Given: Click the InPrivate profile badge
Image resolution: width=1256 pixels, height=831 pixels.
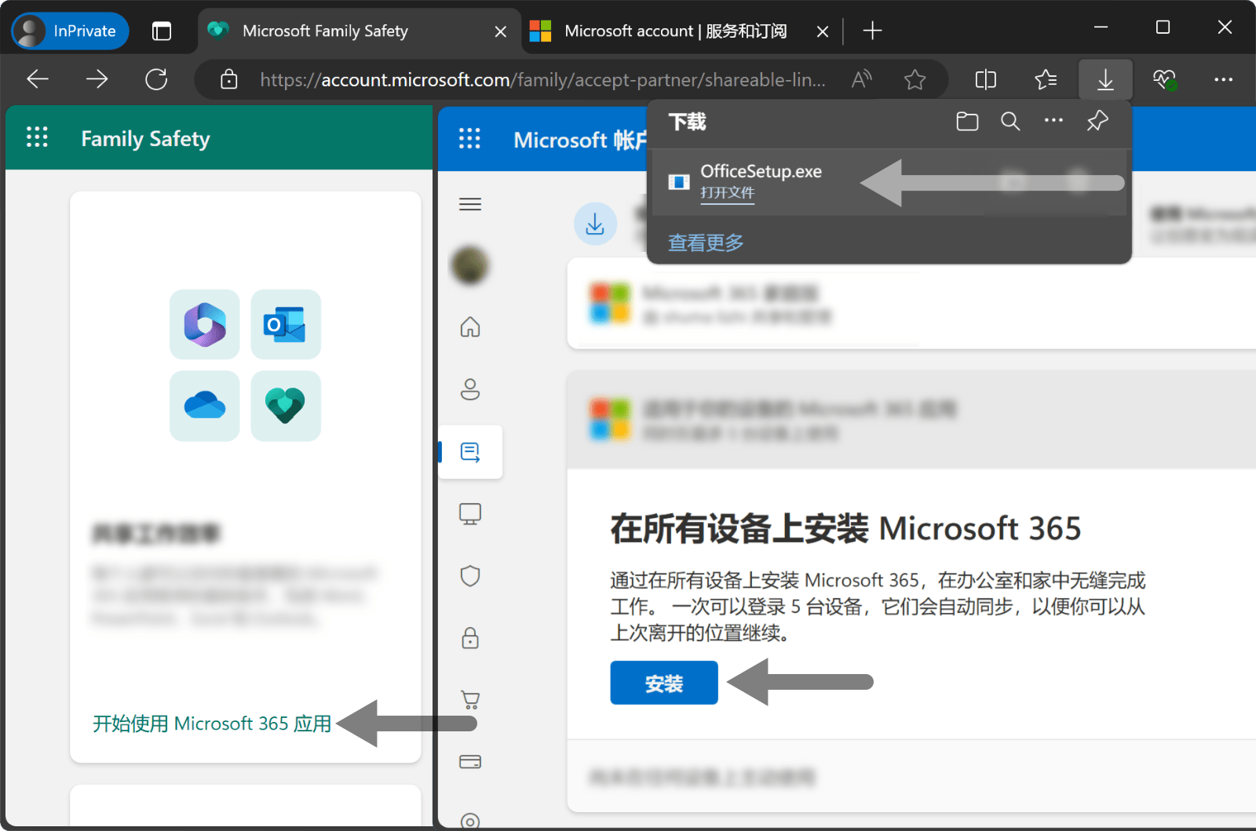Looking at the screenshot, I should (x=70, y=31).
